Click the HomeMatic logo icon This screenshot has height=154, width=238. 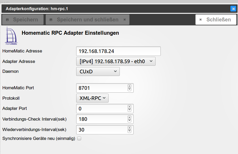click(x=11, y=36)
